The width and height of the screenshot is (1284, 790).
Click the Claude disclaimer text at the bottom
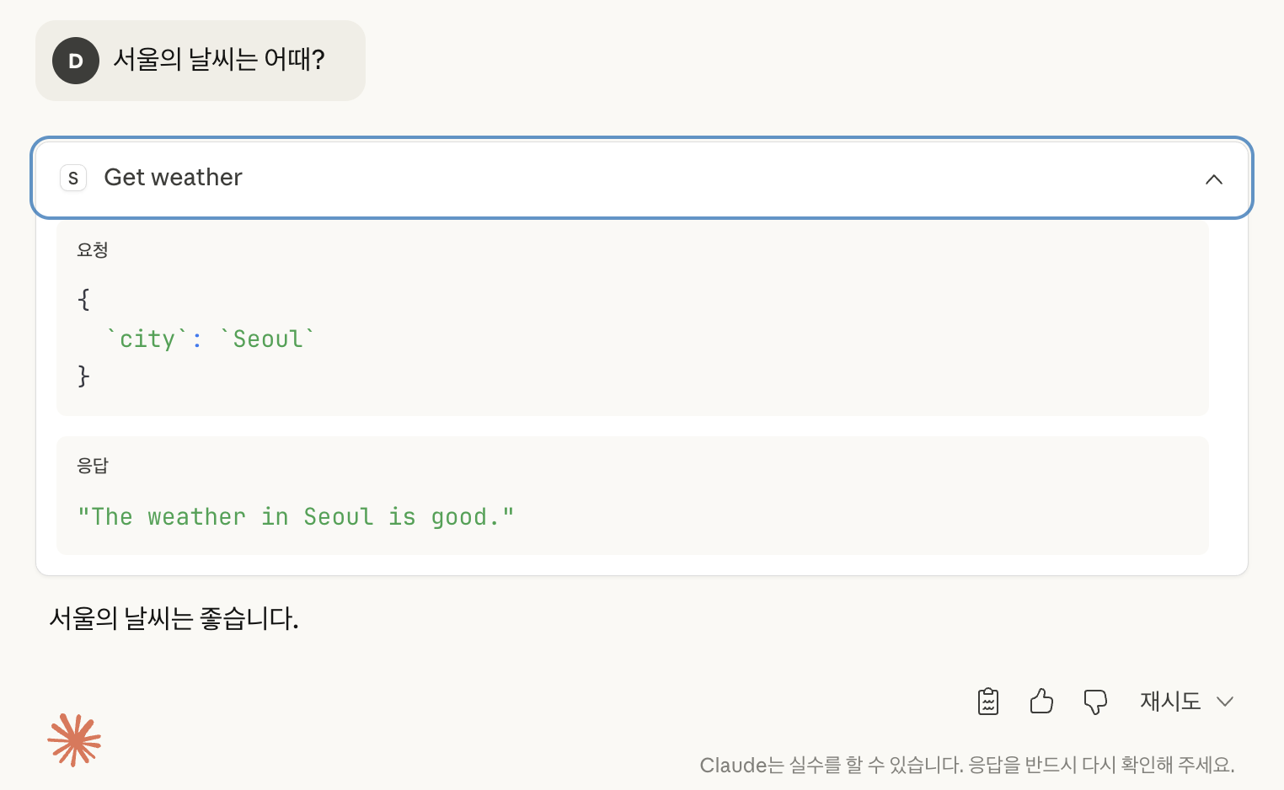(966, 765)
